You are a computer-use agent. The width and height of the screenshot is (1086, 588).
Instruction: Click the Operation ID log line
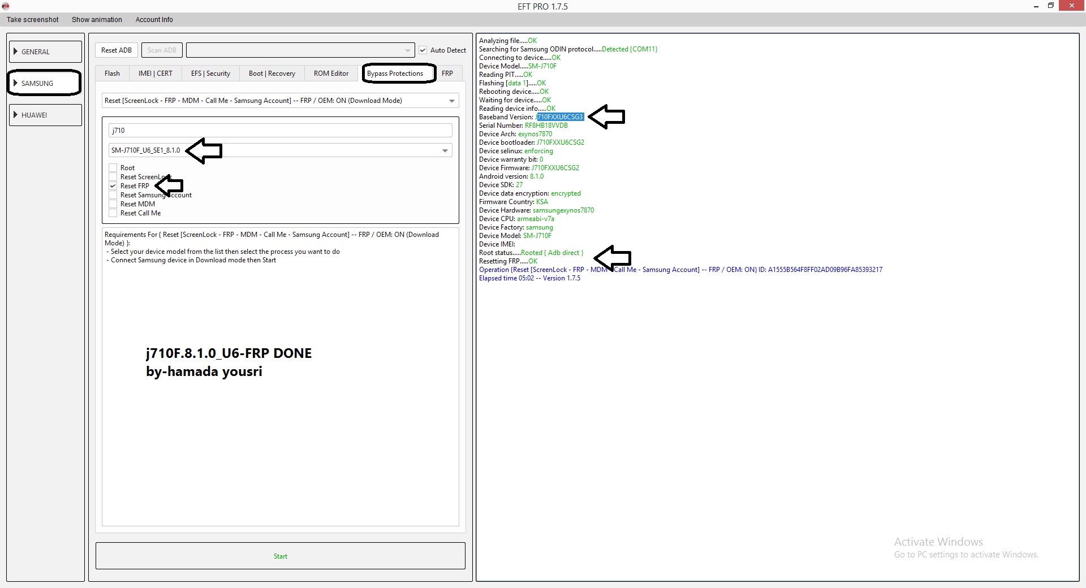[680, 270]
